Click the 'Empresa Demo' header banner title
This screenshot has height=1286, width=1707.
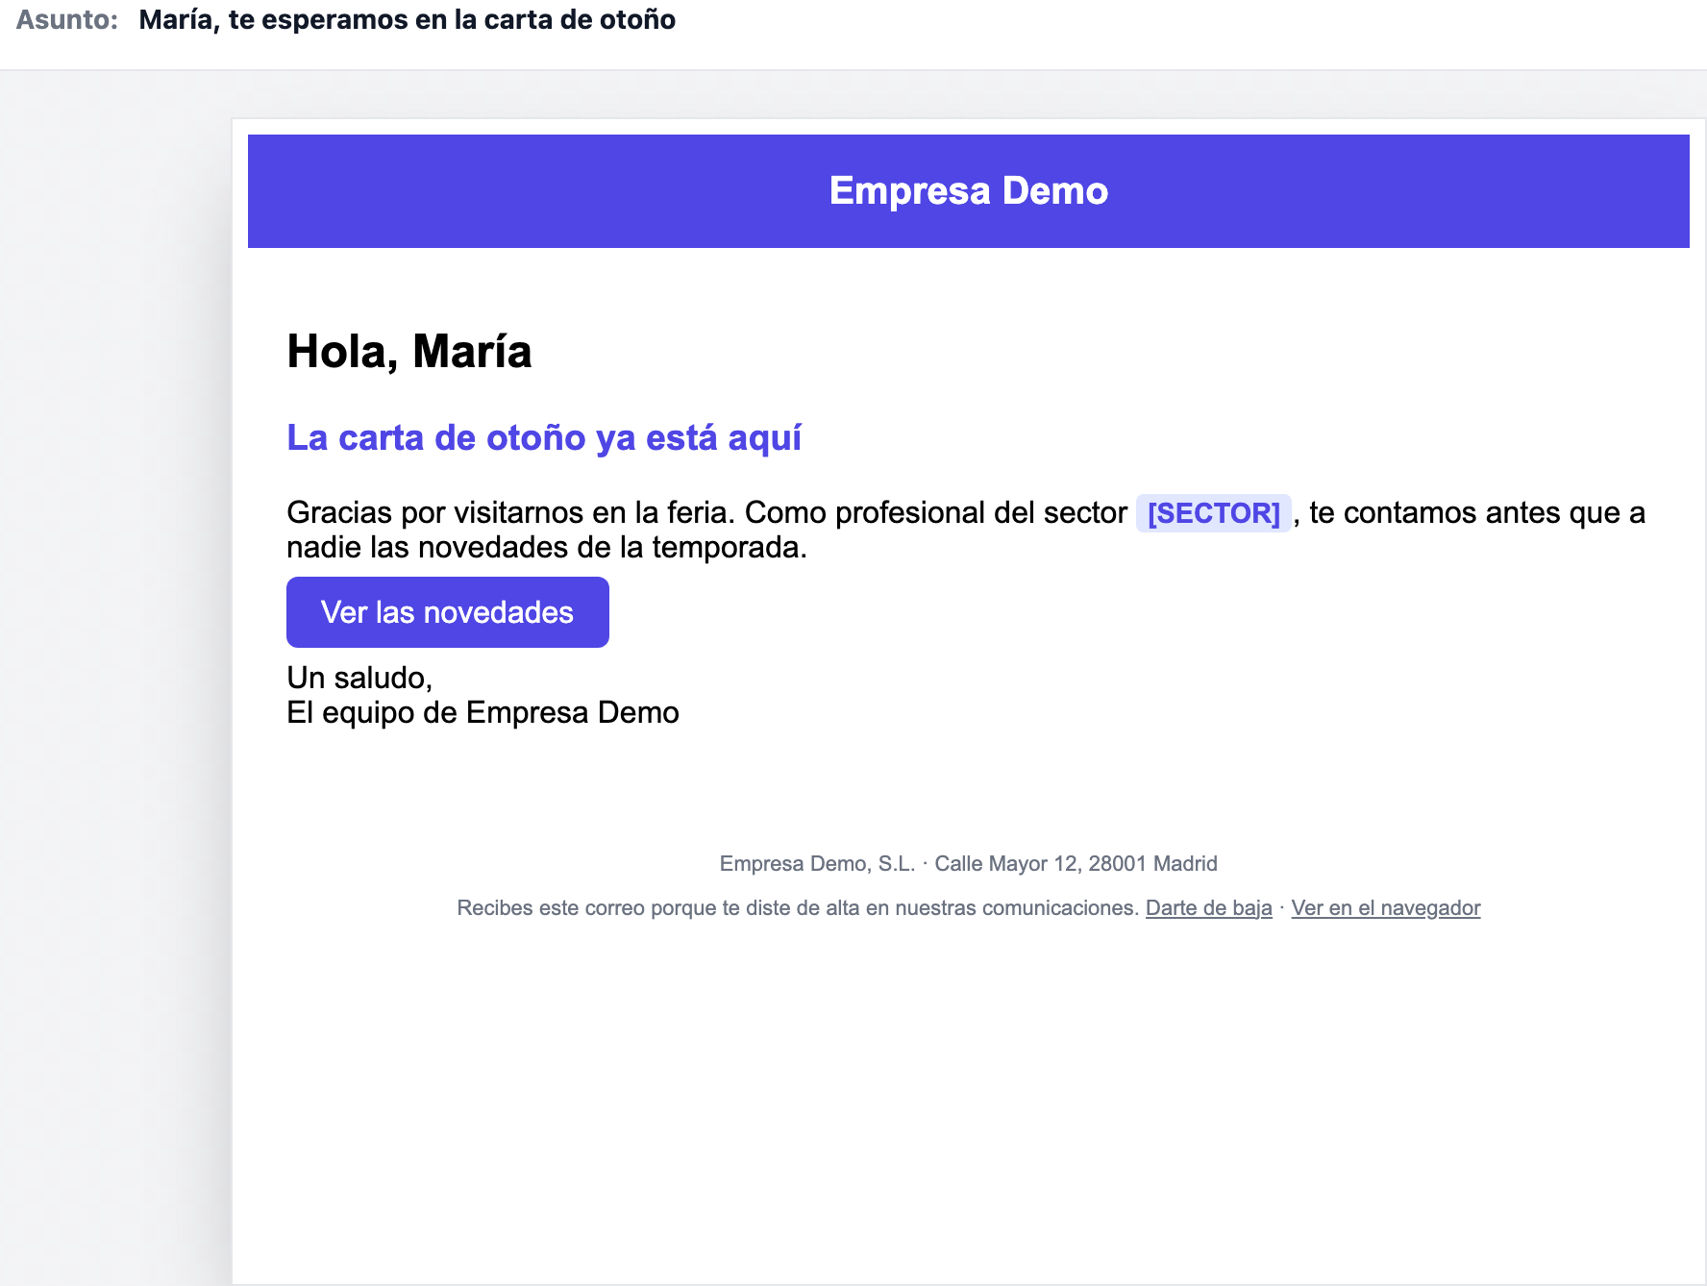click(969, 191)
